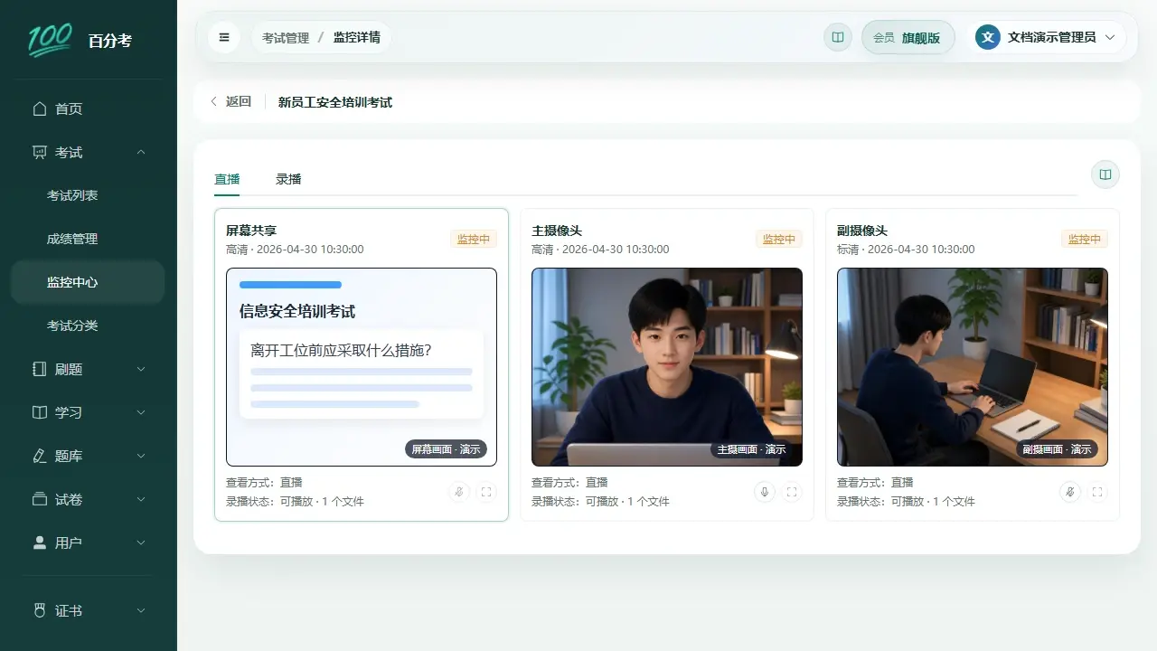Viewport: 1157px width, 651px height.
Task: Open the 文档演示管理员 account dropdown arrow
Action: (x=1110, y=37)
